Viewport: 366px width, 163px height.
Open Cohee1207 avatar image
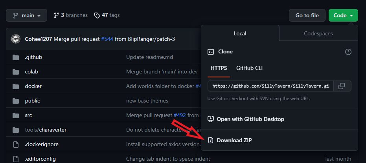click(x=16, y=39)
